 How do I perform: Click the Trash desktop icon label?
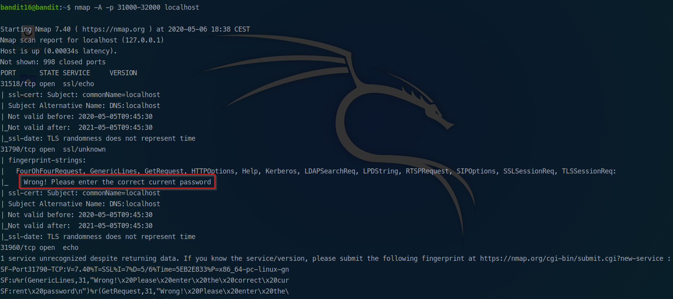click(28, 2)
